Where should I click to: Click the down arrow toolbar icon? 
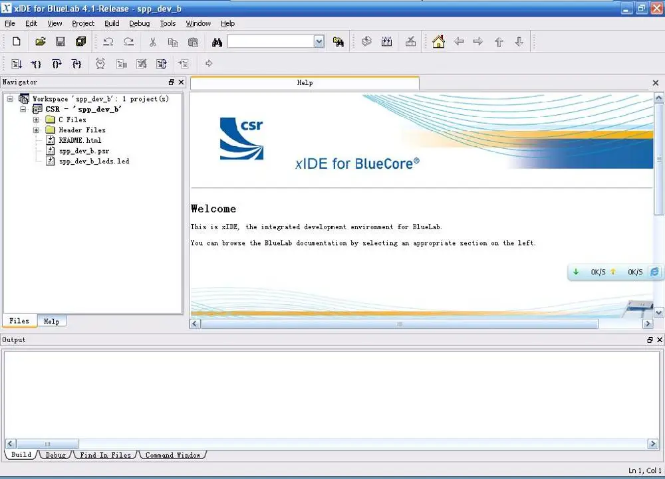(x=519, y=41)
